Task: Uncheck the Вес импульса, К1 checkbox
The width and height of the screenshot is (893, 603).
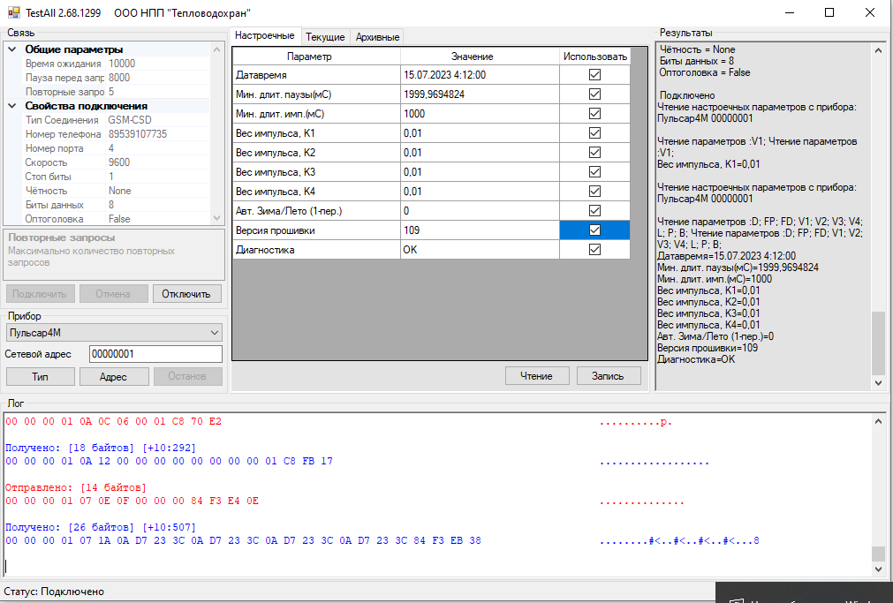Action: (x=594, y=132)
